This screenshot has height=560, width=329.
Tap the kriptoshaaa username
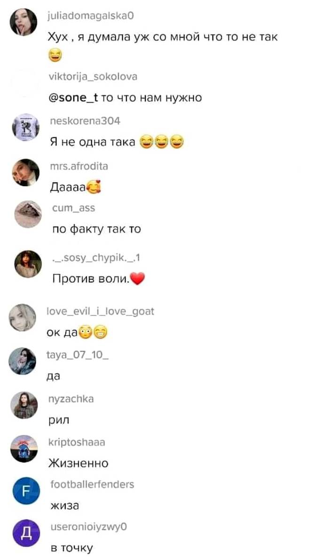77,442
